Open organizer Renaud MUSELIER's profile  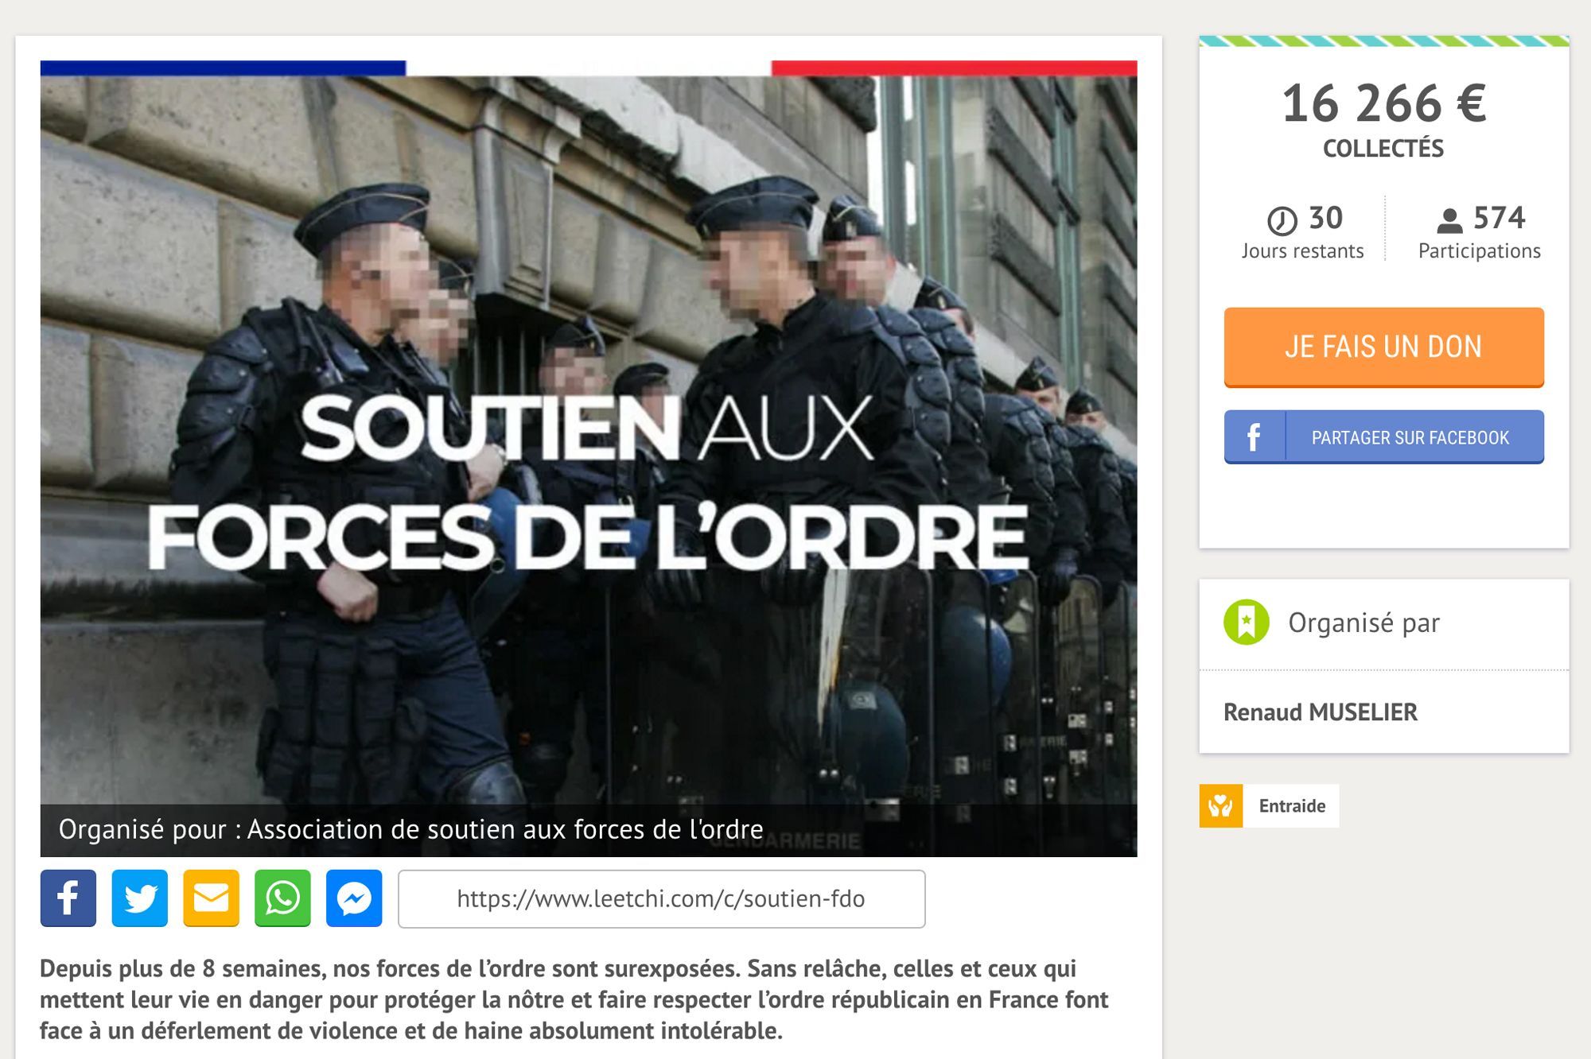[1321, 712]
